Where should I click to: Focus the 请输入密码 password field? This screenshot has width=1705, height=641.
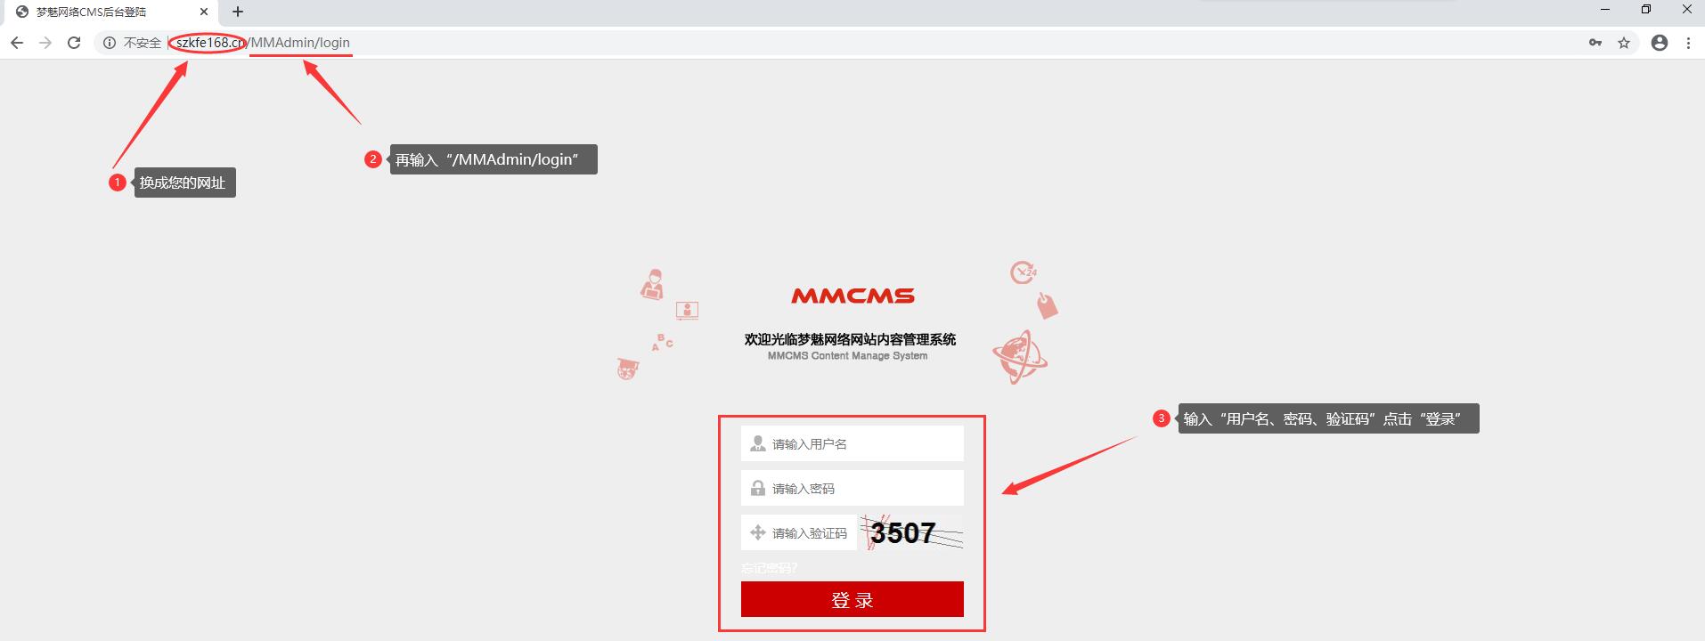pyautogui.click(x=852, y=488)
